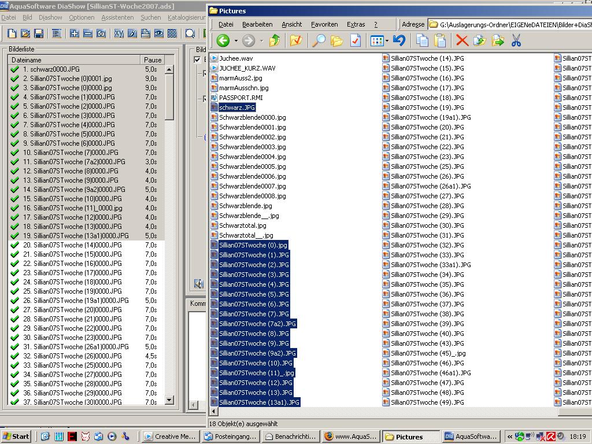Click the save diskette icon in DiaShow
The width and height of the screenshot is (592, 444).
39,34
